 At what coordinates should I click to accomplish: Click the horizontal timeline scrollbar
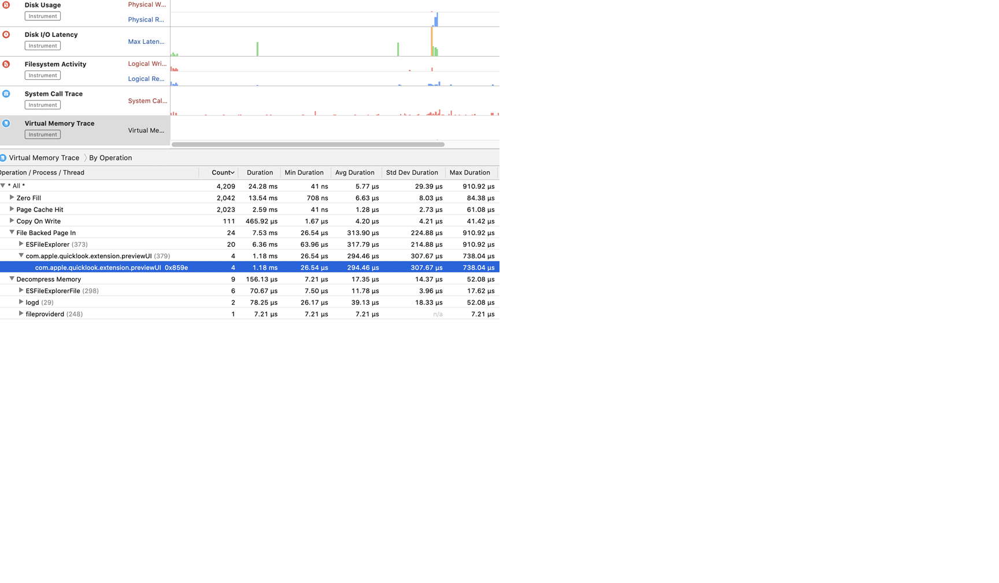[308, 144]
